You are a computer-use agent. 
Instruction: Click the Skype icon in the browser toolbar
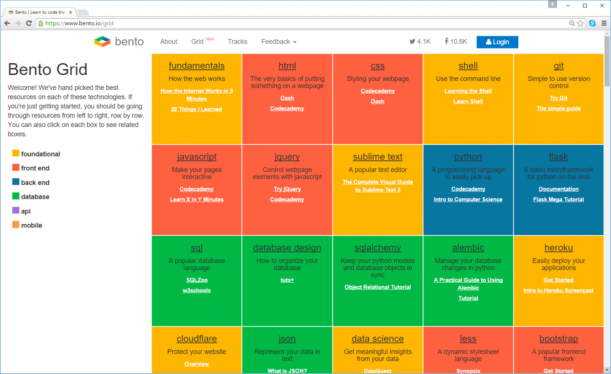[x=592, y=23]
